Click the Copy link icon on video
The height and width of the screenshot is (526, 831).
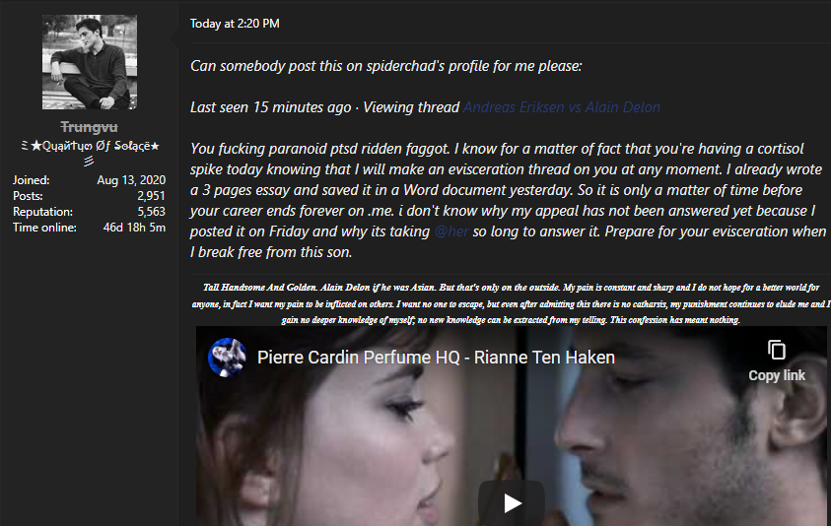click(777, 350)
